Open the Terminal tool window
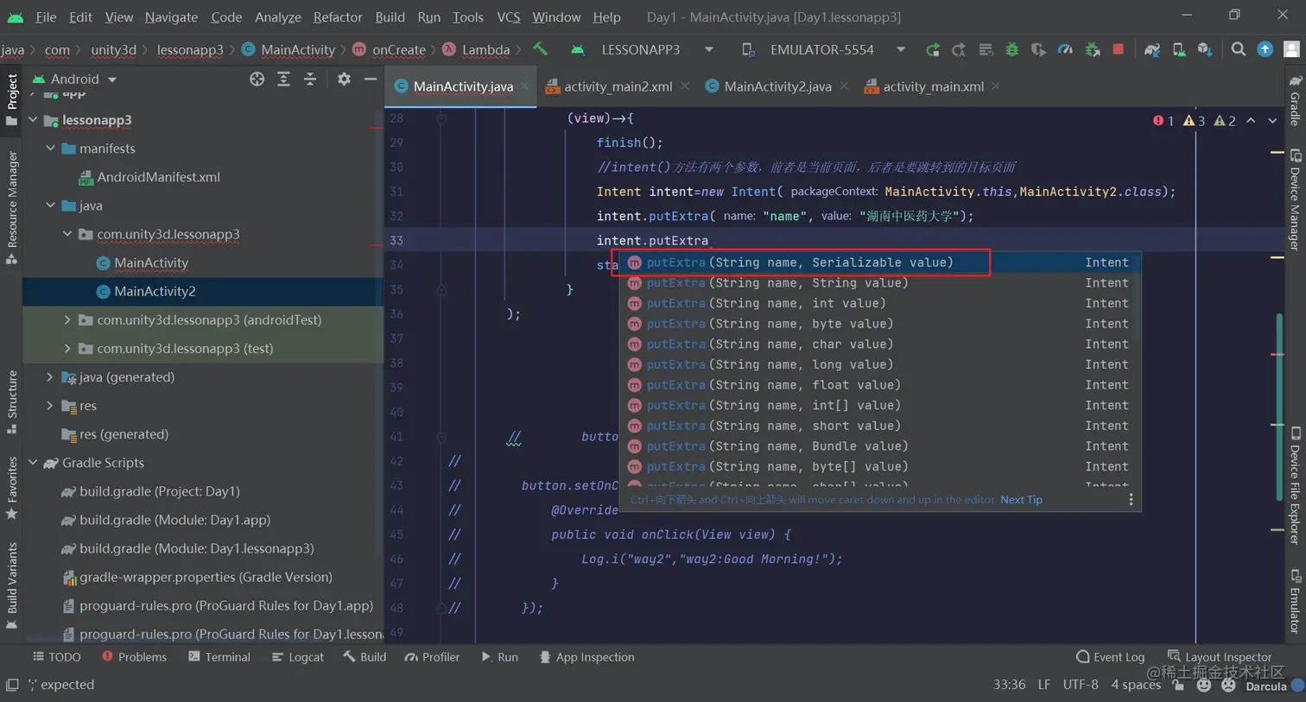The height and width of the screenshot is (702, 1306). (219, 657)
